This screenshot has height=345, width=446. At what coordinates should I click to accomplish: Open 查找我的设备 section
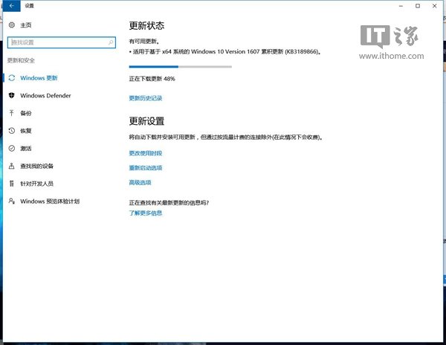coord(36,166)
